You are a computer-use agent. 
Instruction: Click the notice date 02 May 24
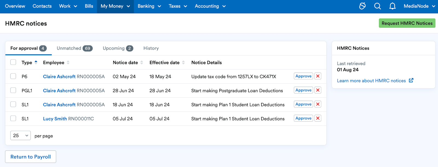124,77
